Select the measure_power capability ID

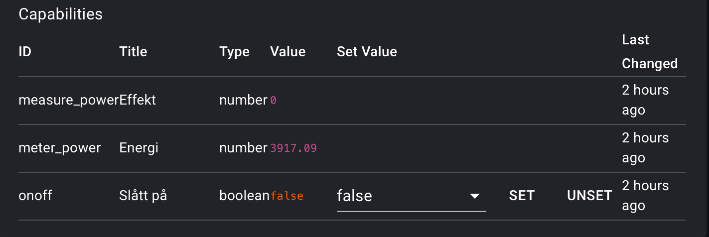point(68,100)
